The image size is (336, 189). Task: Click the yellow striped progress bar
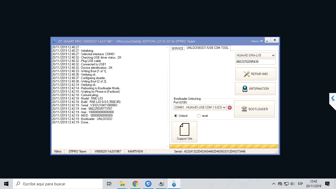224,146
